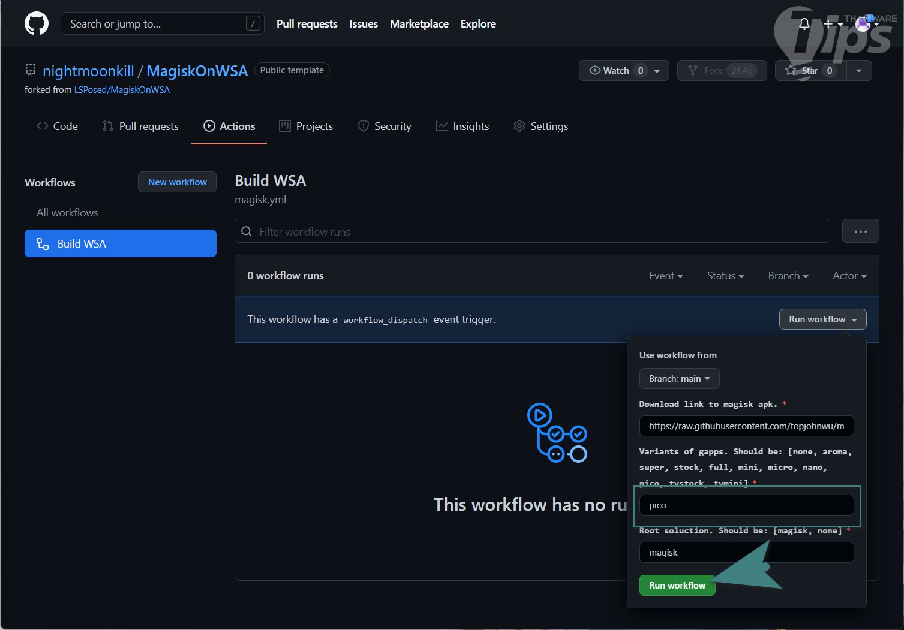Open the three-dots workflow options menu
Viewport: 904px width, 630px height.
pyautogui.click(x=861, y=231)
